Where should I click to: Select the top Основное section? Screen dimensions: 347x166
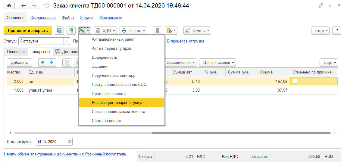pyautogui.click(x=15, y=18)
